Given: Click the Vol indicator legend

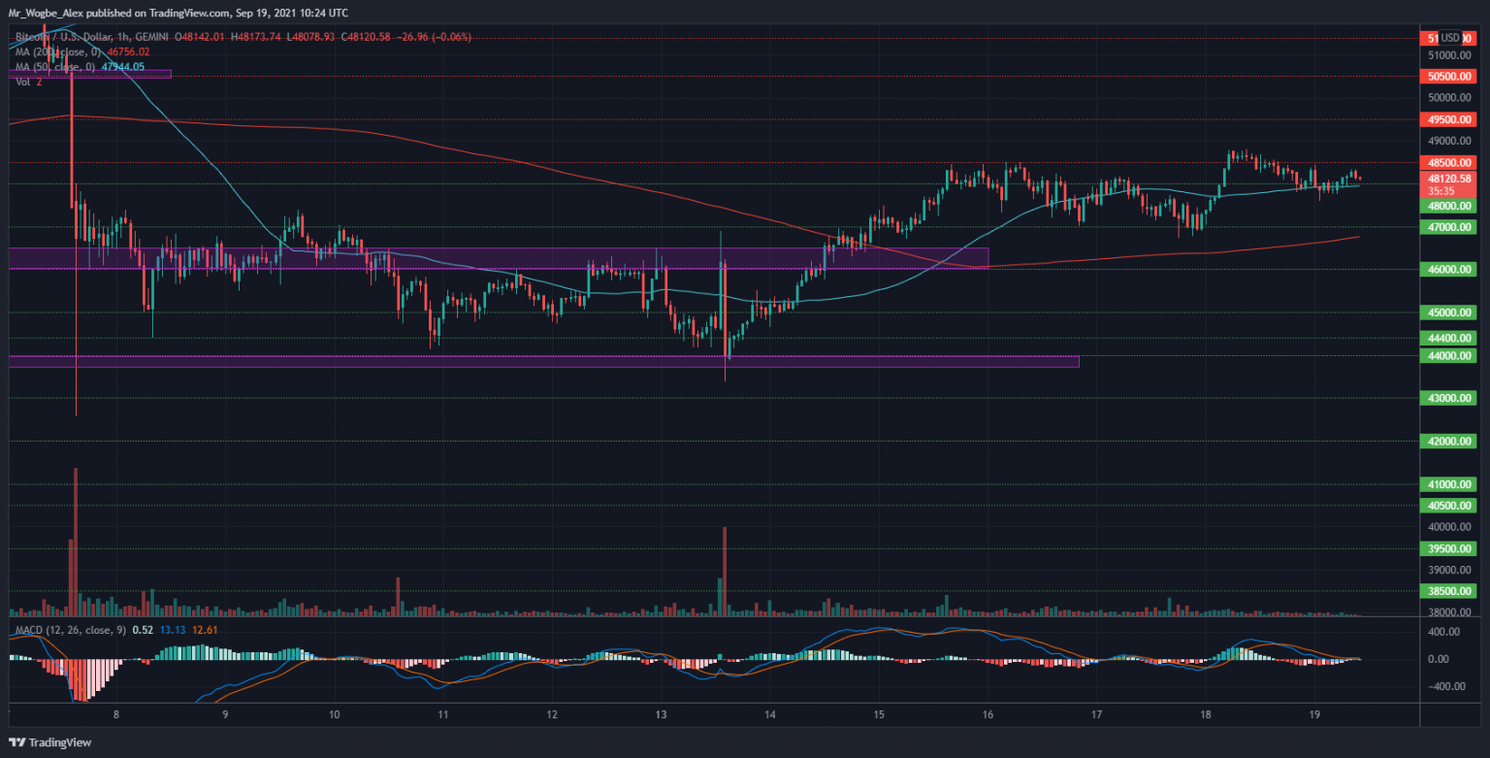Looking at the screenshot, I should click(27, 82).
